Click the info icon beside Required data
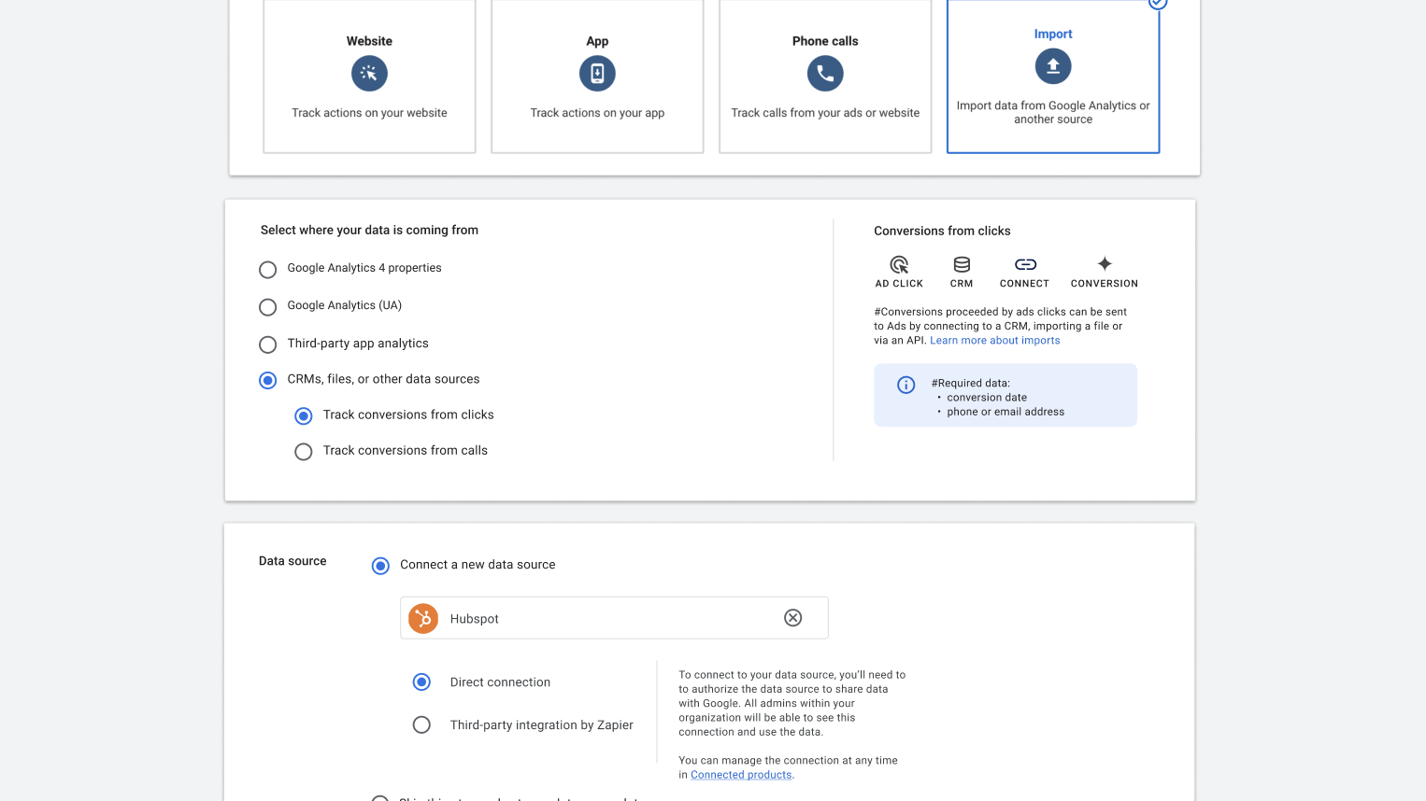Viewport: 1426px width, 801px height. [x=906, y=385]
